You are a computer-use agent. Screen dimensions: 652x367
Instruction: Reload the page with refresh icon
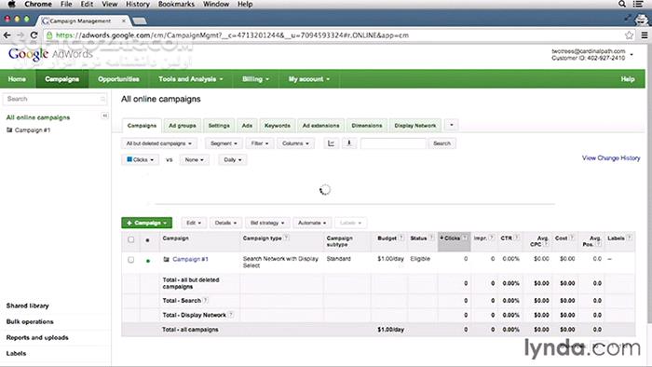(x=34, y=35)
